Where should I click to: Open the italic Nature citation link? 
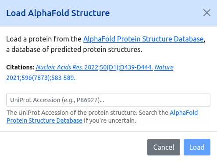tap(164, 67)
